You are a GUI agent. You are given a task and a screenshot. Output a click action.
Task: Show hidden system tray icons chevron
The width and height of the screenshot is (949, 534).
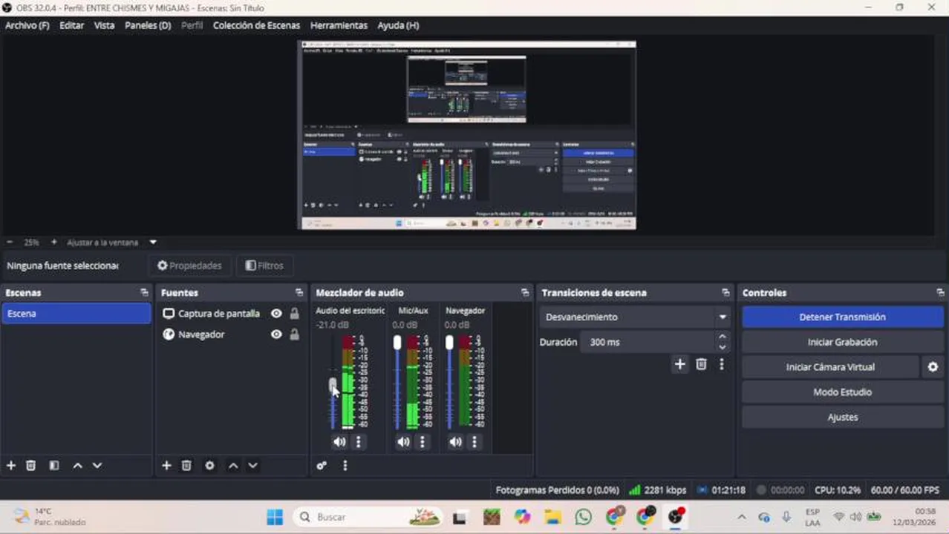click(x=741, y=517)
